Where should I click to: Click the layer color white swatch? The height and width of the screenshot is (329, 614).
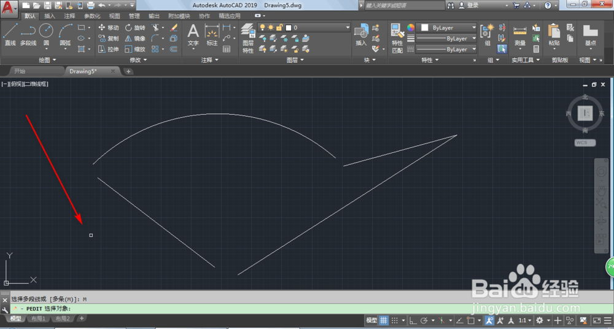click(289, 28)
